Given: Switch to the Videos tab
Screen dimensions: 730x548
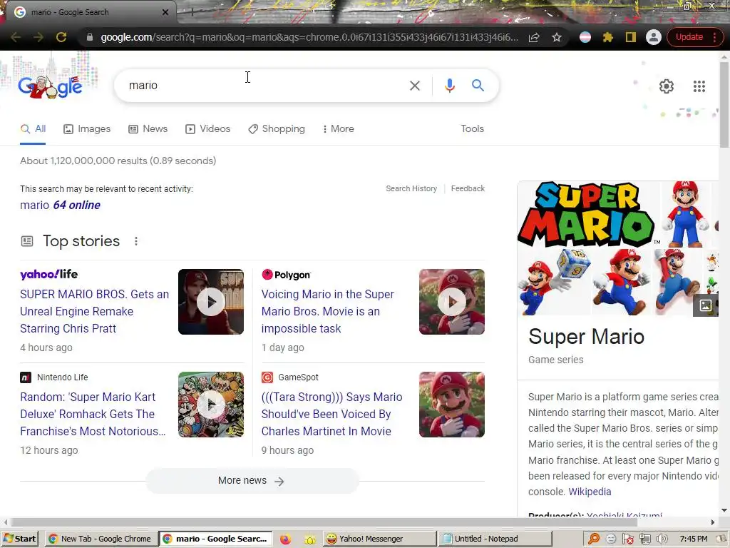Looking at the screenshot, I should pos(207,129).
